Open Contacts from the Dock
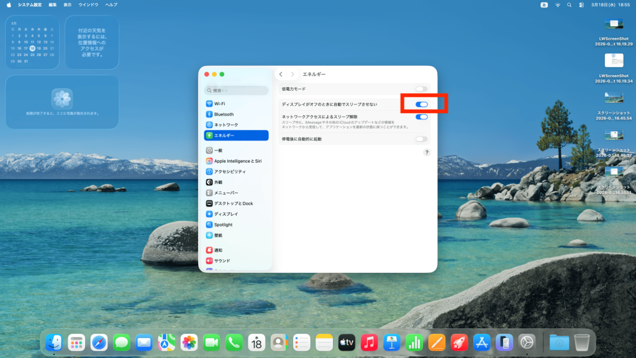636x358 pixels. [279, 342]
